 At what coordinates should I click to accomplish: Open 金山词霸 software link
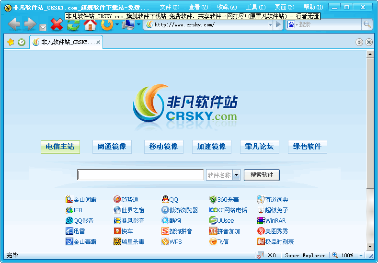pyautogui.click(x=81, y=199)
